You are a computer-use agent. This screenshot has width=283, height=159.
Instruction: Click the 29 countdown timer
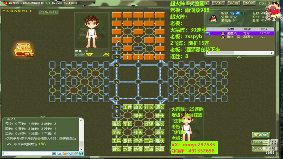coord(106,54)
